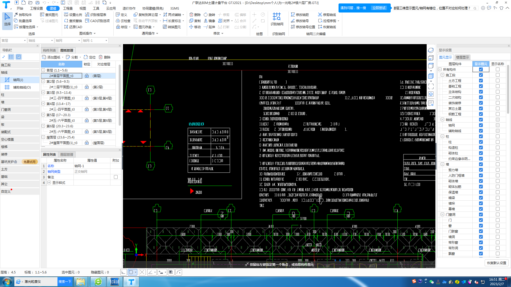
Task: Click the 辅助轴线(O) auxiliary axis icon
Action: pos(7,87)
